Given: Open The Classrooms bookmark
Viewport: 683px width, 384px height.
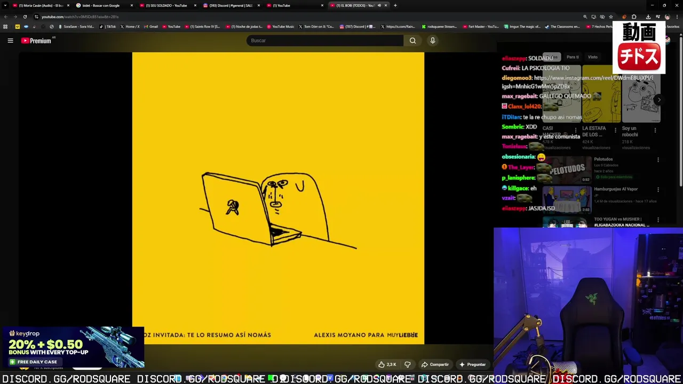Looking at the screenshot, I should pyautogui.click(x=562, y=27).
